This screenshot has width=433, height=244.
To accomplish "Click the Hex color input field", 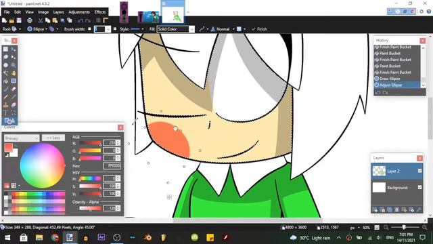I will click(112, 166).
